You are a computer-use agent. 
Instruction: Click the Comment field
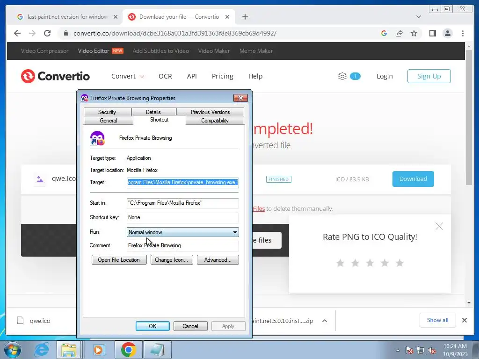pyautogui.click(x=183, y=245)
